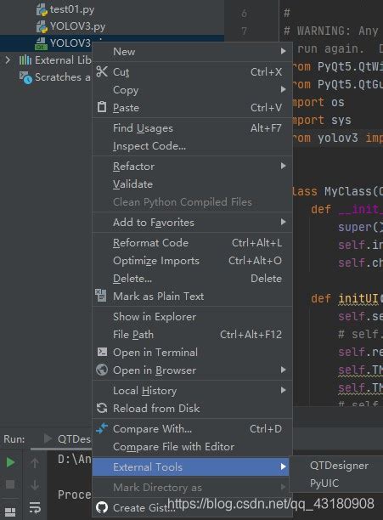This screenshot has height=520, width=383.
Task: Click the Open in Browser globe icon
Action: tap(102, 370)
